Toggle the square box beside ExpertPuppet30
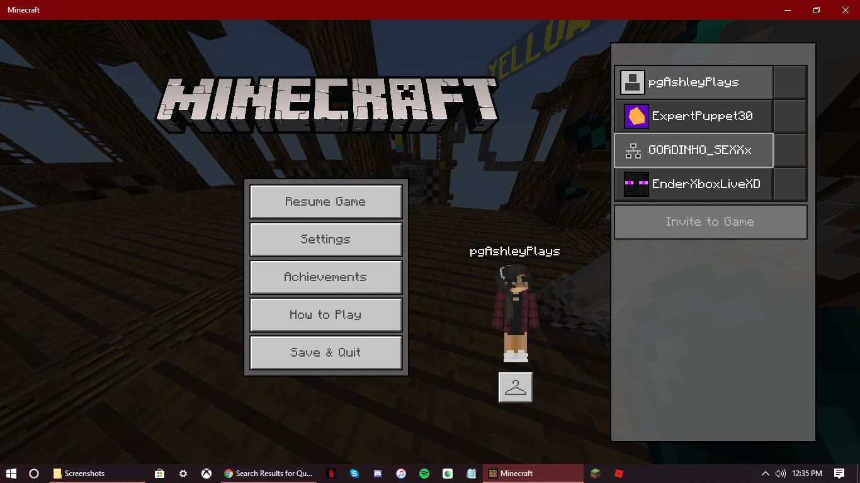 point(790,116)
